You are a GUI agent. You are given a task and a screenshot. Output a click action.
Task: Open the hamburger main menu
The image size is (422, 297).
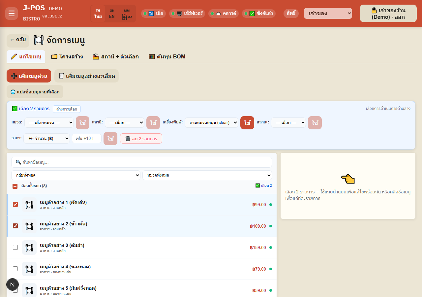point(12,14)
